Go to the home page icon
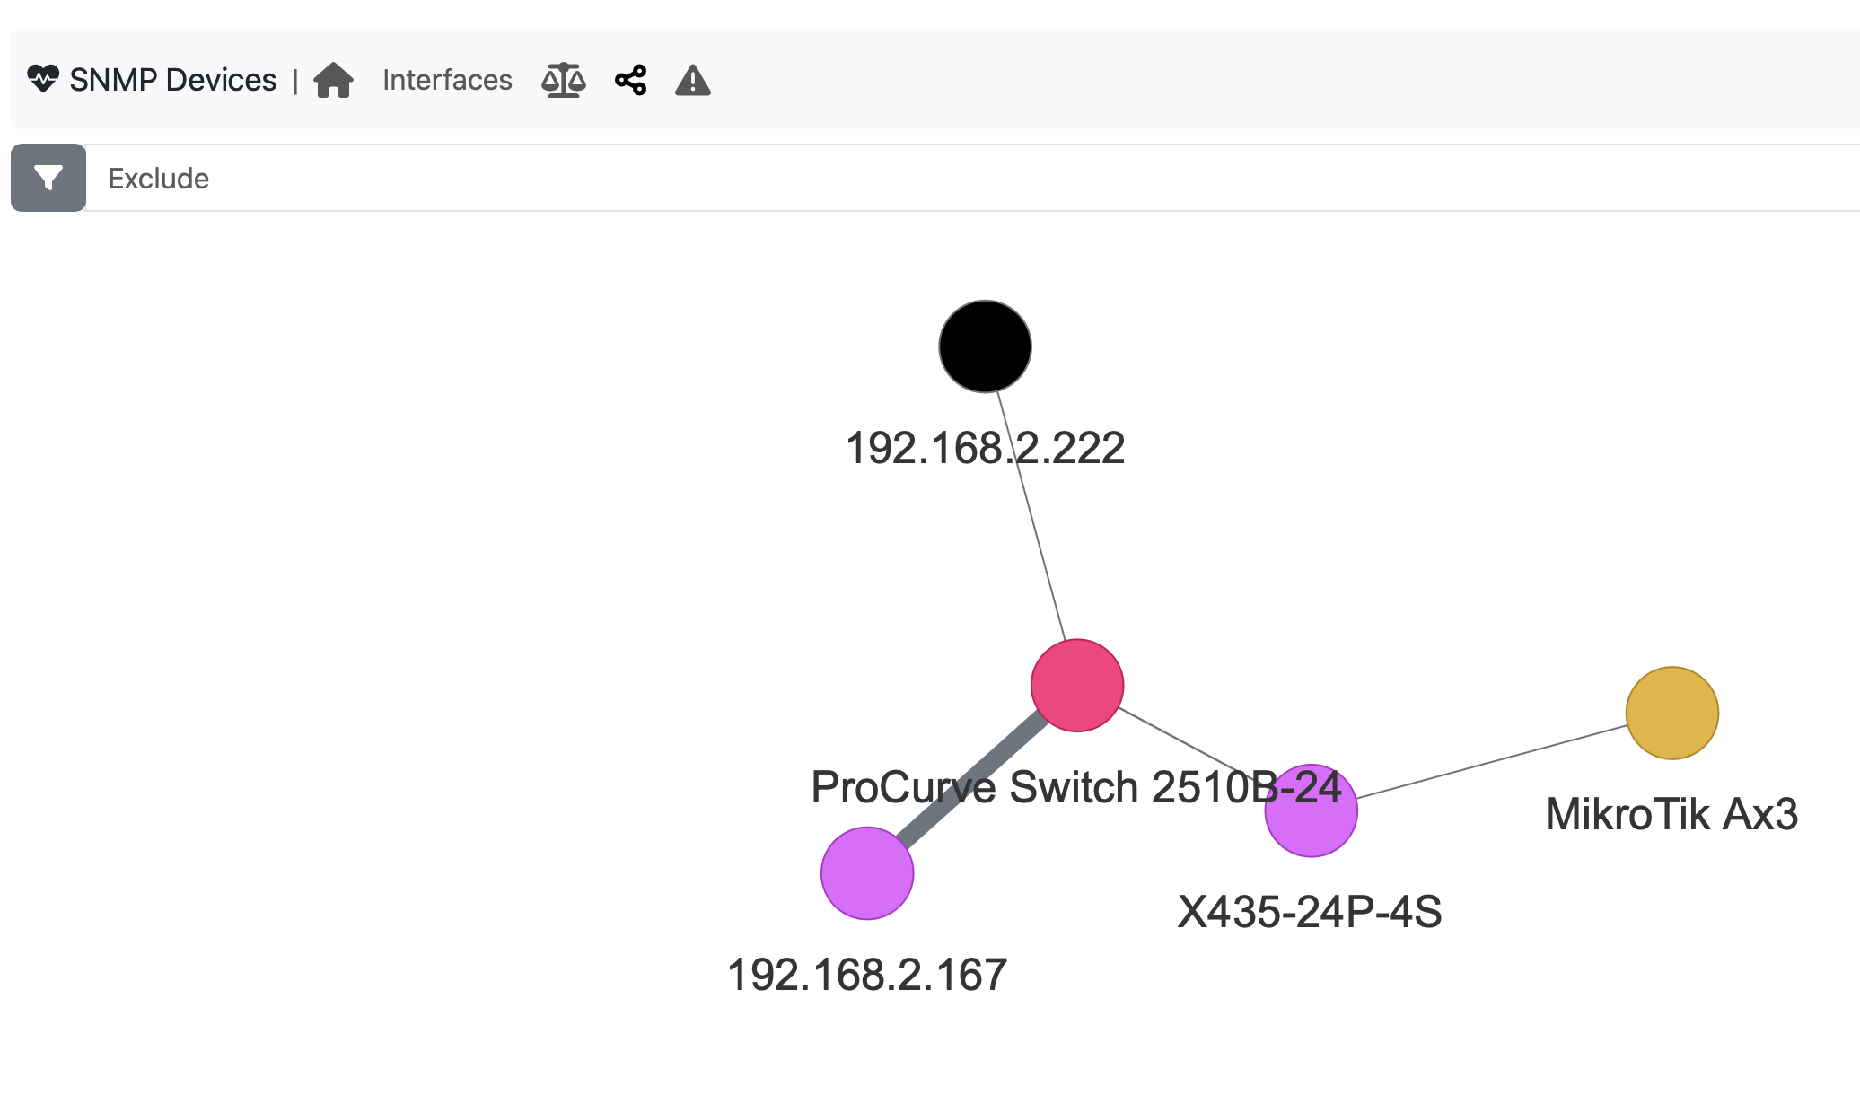Viewport: 1860px width, 1095px height. 333,80
